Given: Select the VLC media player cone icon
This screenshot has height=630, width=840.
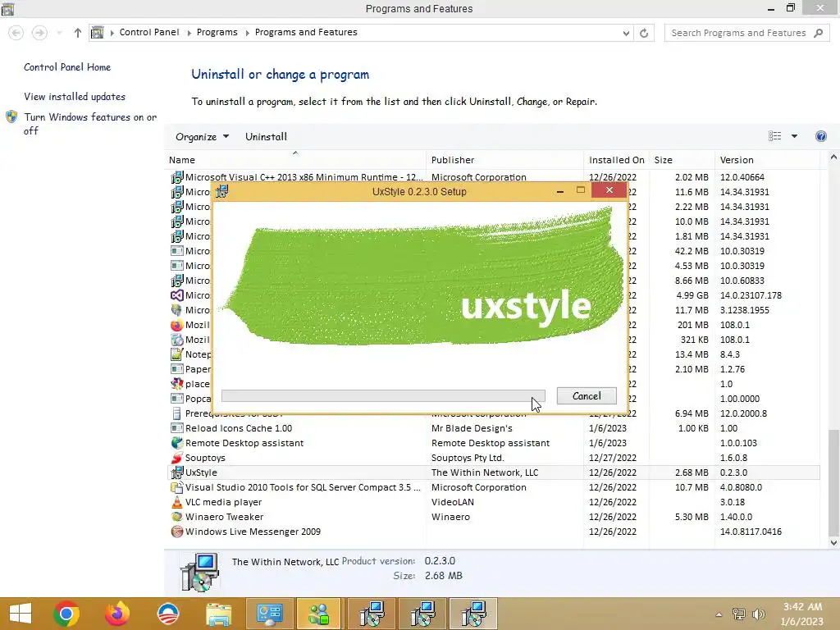Looking at the screenshot, I should (177, 502).
